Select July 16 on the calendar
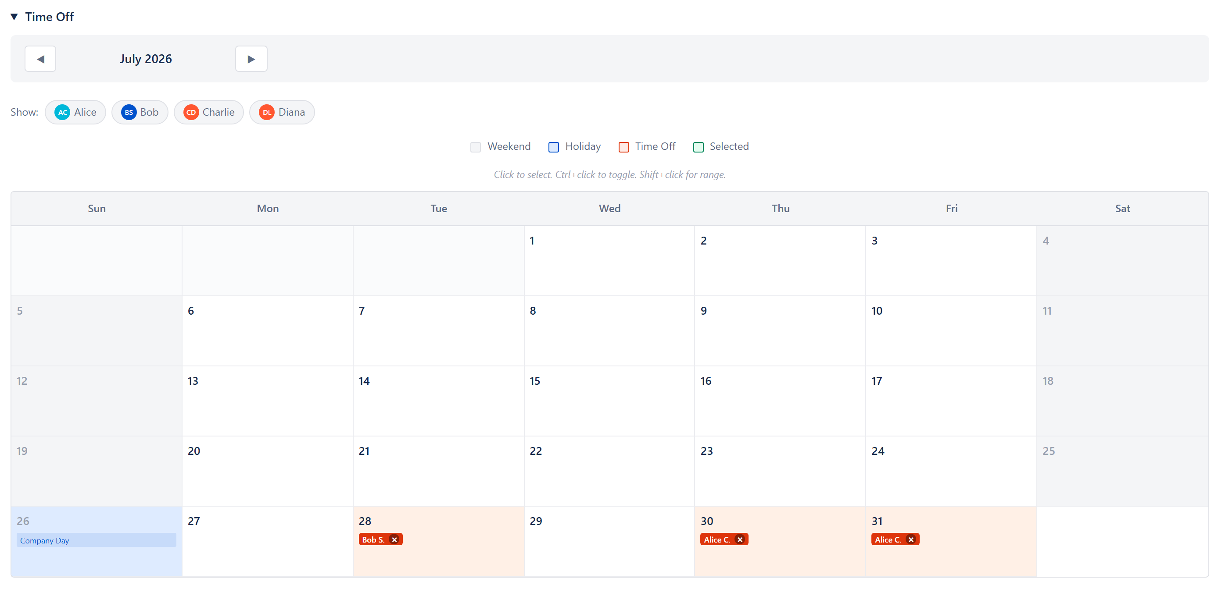The height and width of the screenshot is (589, 1211). tap(781, 401)
